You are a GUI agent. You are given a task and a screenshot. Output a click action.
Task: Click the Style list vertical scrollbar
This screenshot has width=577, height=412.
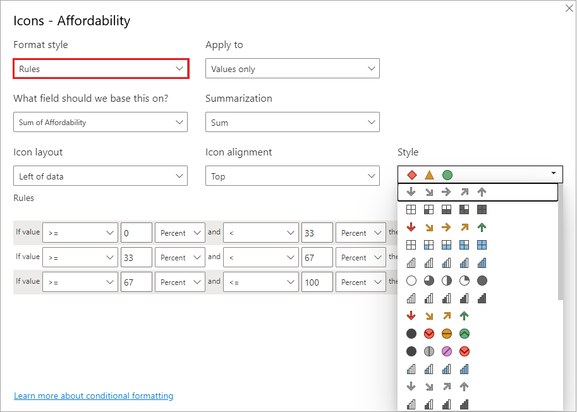click(x=561, y=241)
